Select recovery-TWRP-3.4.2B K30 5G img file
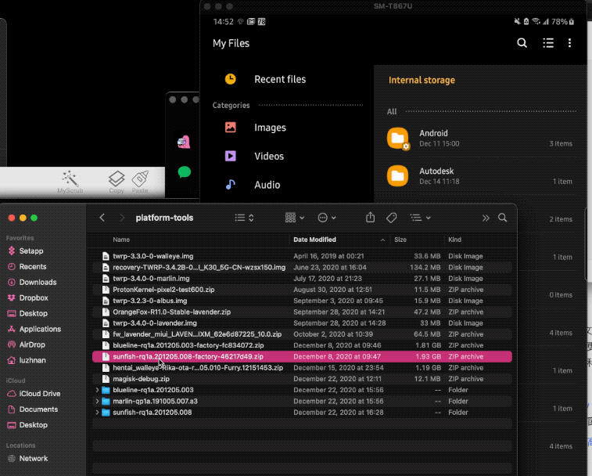The image size is (592, 476). (302, 267)
